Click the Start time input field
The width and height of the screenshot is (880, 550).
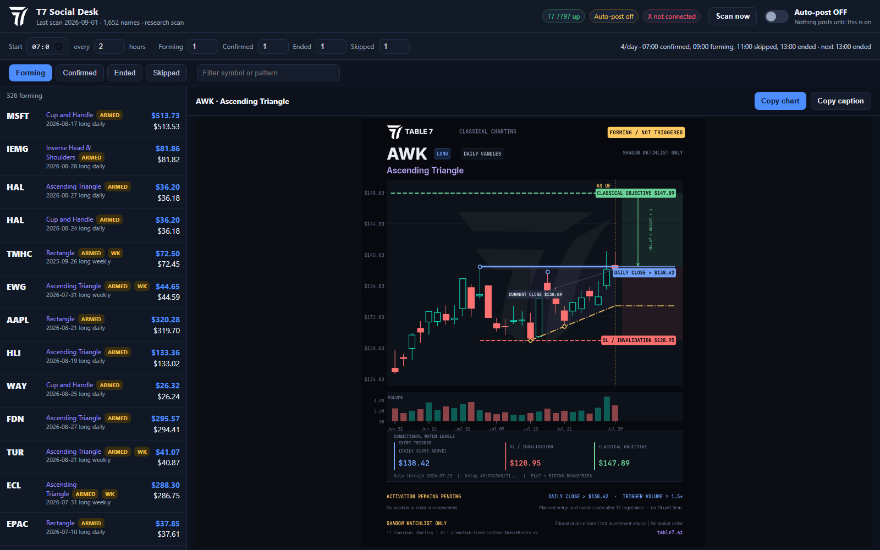click(48, 47)
